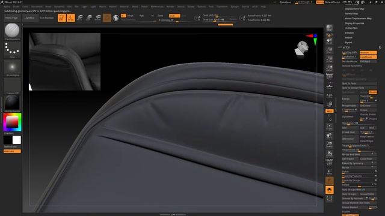Toggle Mrgb paint mode

[130, 16]
